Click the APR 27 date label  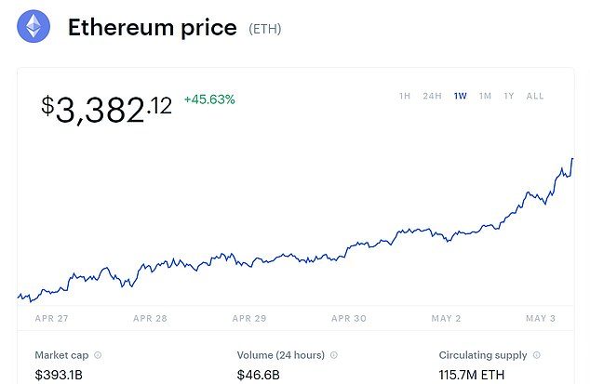click(x=50, y=318)
